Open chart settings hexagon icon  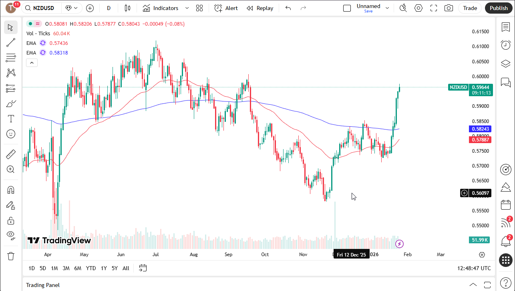[x=418, y=8]
